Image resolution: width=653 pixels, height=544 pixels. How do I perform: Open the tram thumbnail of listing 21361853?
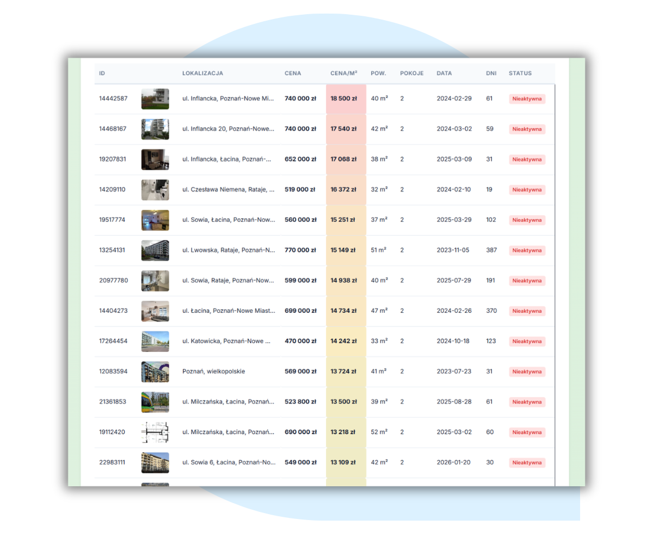[155, 402]
